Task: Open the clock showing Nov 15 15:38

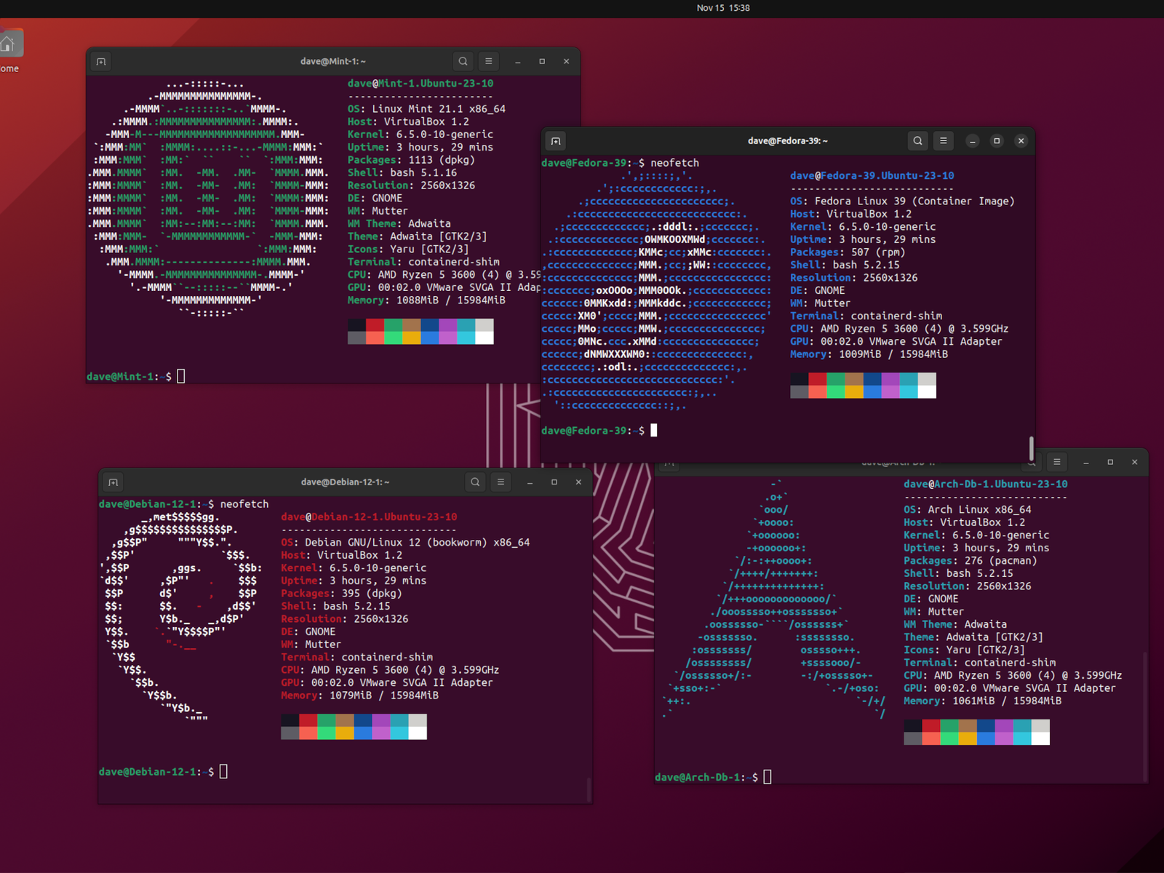Action: click(x=722, y=8)
